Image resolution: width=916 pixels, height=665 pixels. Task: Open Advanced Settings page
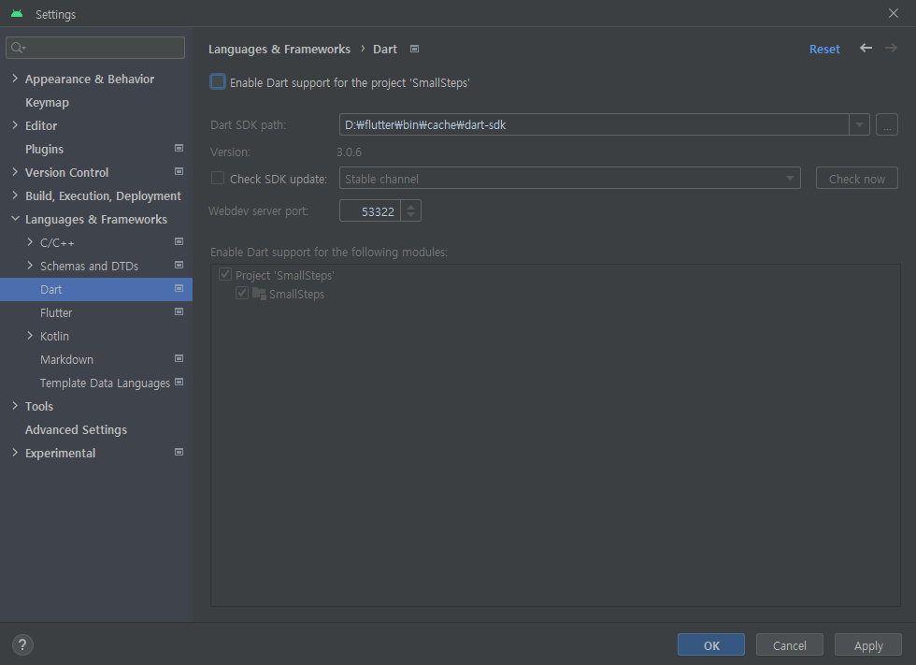click(76, 429)
